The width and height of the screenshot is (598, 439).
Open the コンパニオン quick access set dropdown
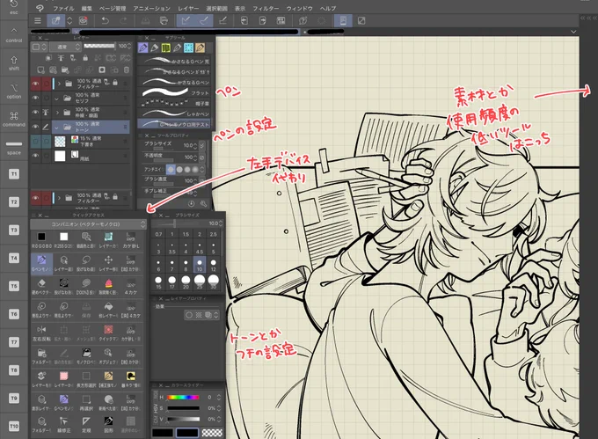[88, 224]
